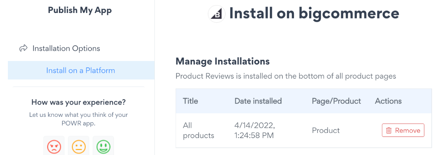
Task: Click the BigCommerce logo icon
Action: click(x=216, y=14)
